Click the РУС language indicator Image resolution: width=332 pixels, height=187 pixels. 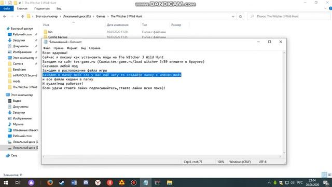tap(300, 182)
